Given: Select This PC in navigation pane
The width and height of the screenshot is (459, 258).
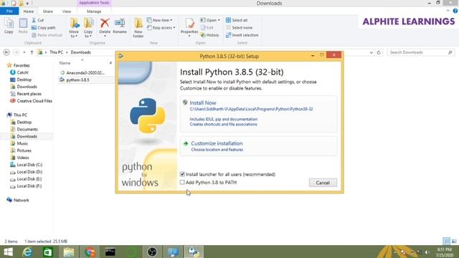Looking at the screenshot, I should click(20, 115).
